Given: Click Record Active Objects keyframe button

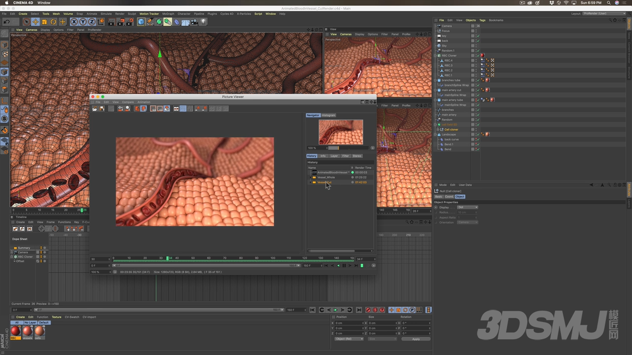Looking at the screenshot, I should click(x=368, y=310).
